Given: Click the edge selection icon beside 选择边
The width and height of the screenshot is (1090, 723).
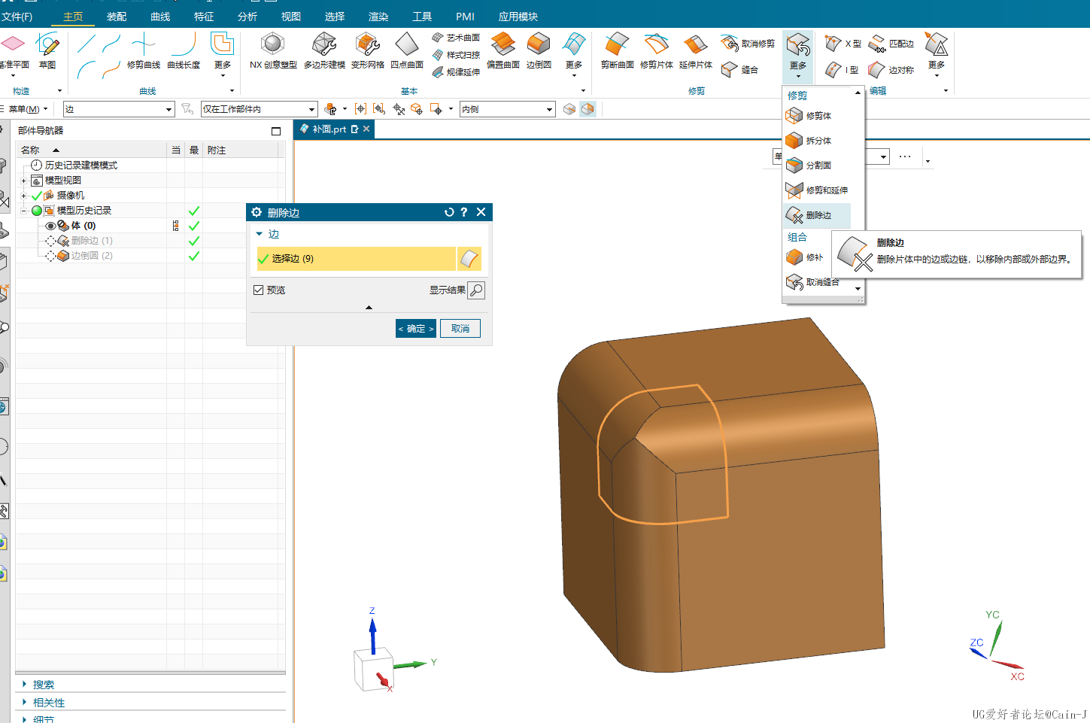Looking at the screenshot, I should point(469,259).
